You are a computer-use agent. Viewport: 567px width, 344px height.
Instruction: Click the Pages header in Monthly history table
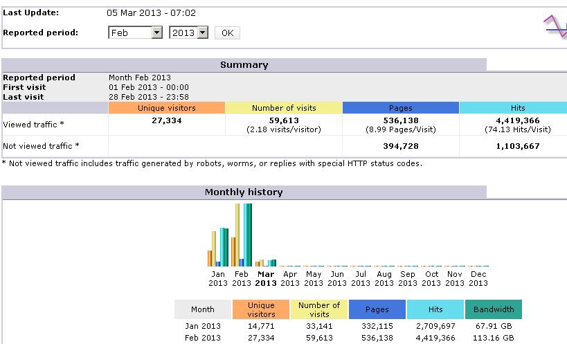(377, 309)
